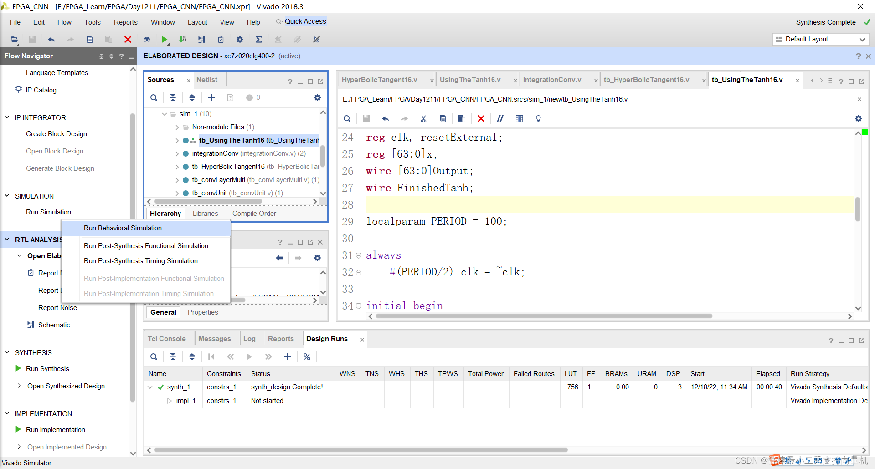Click the Sources panel search icon
This screenshot has width=875, height=469.
tap(154, 97)
